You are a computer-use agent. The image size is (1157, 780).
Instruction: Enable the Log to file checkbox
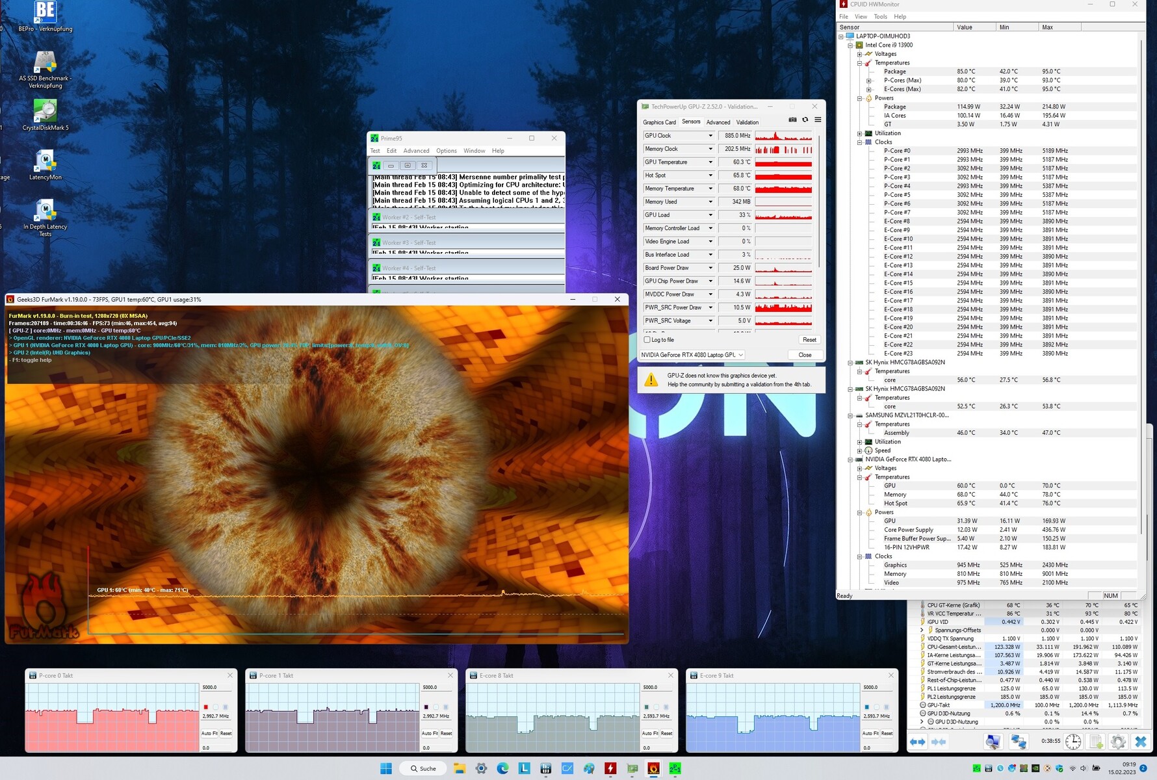[x=647, y=340]
